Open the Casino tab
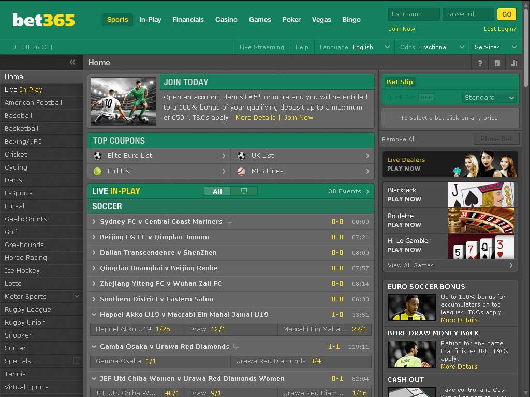Screen dimensions: 530x397 click(226, 20)
